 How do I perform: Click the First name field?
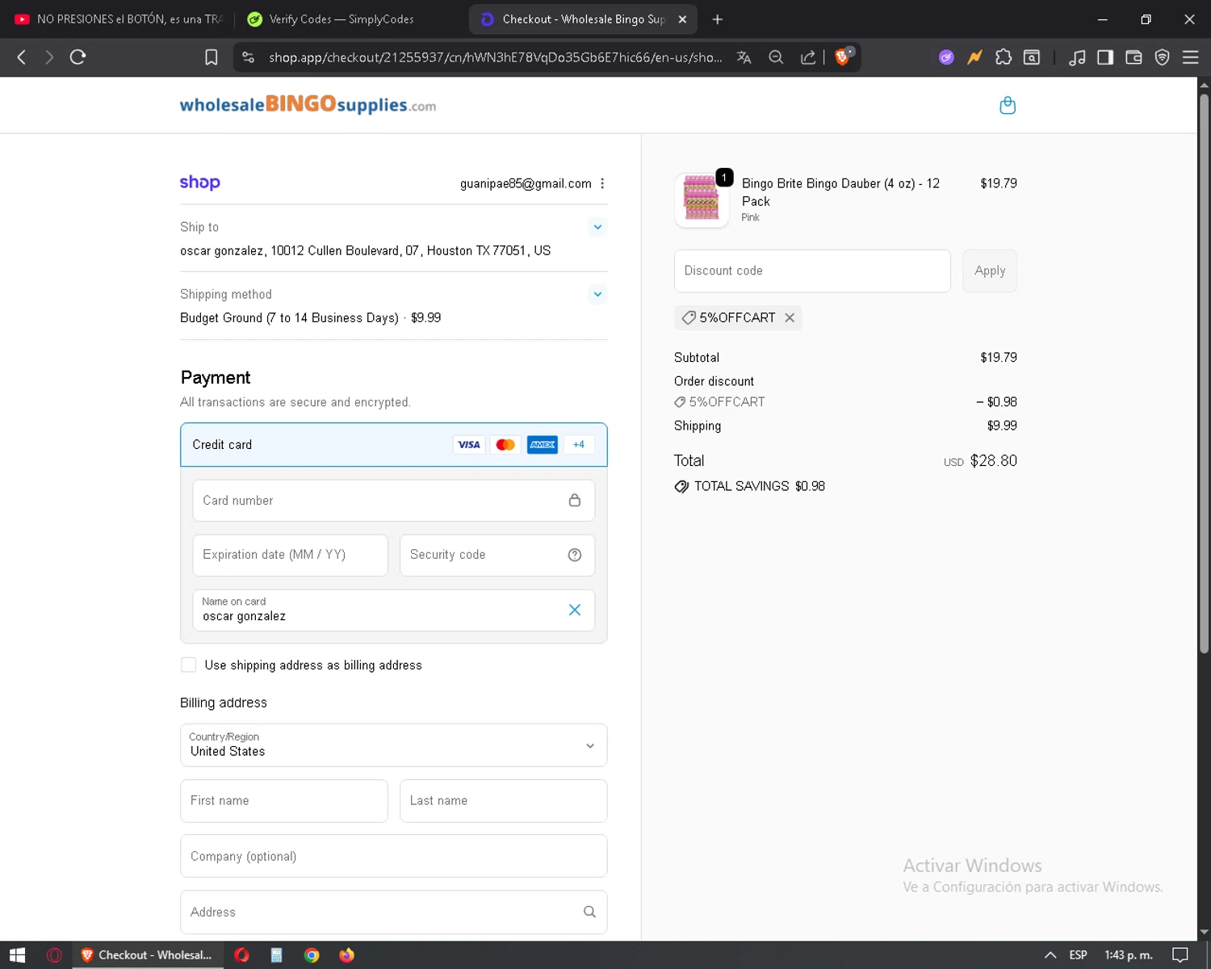pos(284,800)
